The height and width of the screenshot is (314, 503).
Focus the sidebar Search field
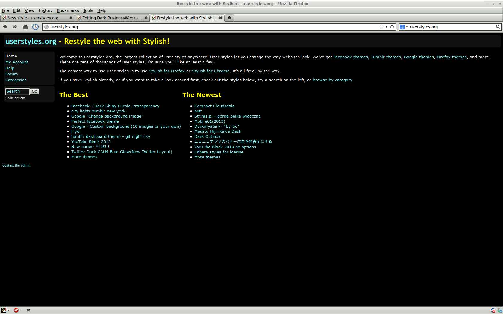17,92
